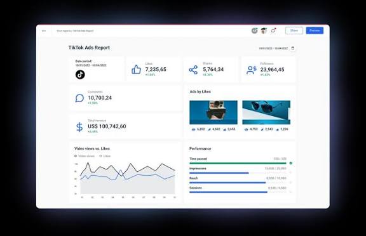
Task: Click the Reach progress bar
Action: 238,183
